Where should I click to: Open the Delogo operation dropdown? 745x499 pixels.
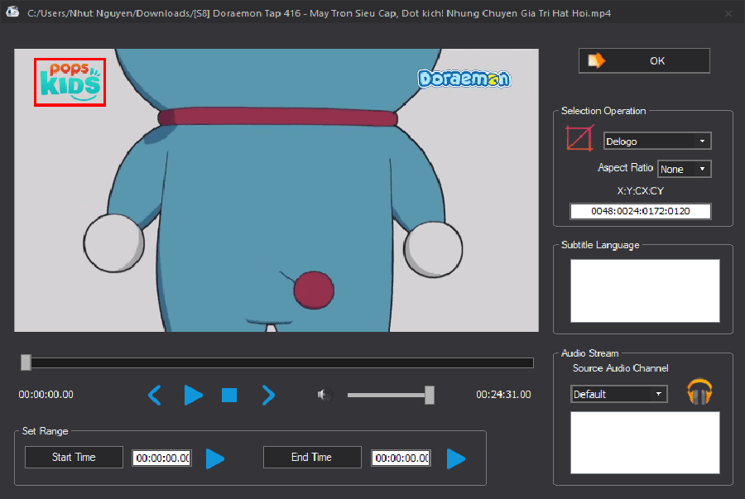coord(657,141)
